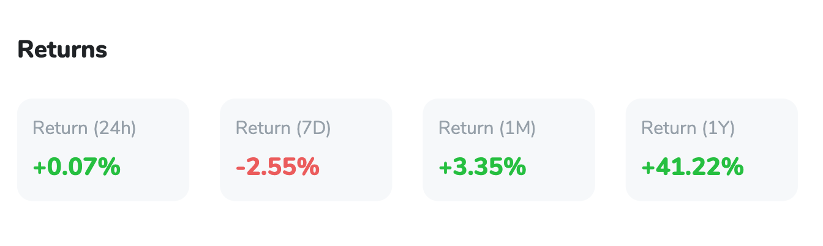Click the only negative return percentage
This screenshot has width=823, height=246.
(277, 166)
